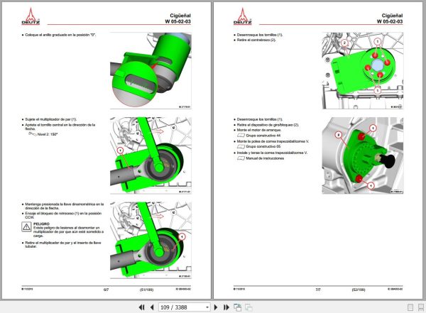This screenshot has height=313, width=426.
Task: Switch to continuous page scroll view icon
Action: [x=421, y=307]
